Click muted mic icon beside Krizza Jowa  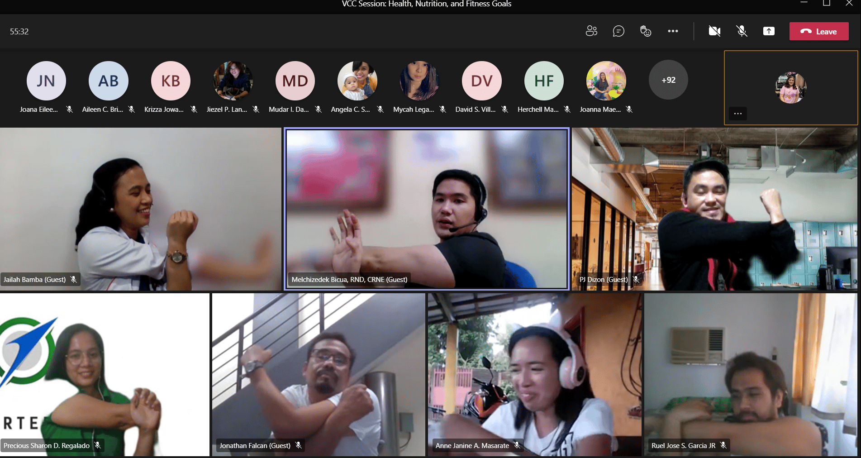(194, 109)
